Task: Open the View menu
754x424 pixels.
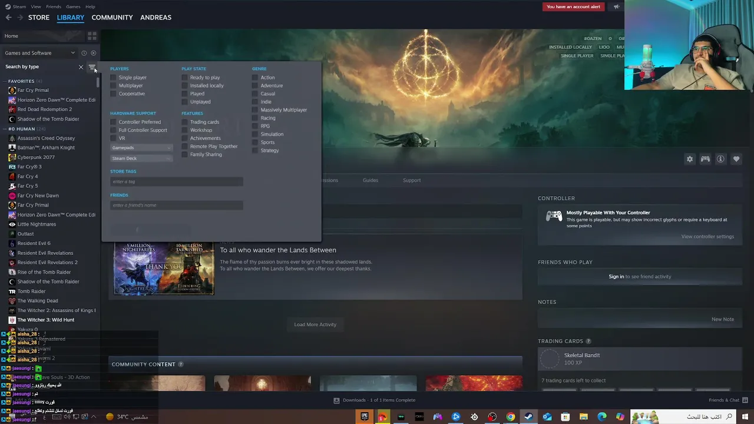Action: click(x=36, y=7)
